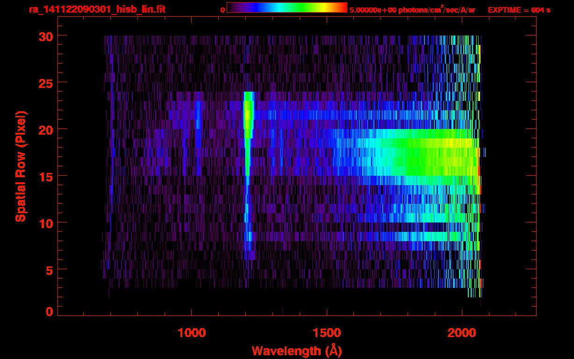The image size is (574, 359).
Task: Click the colorbar minimum label 0
Action: click(222, 10)
